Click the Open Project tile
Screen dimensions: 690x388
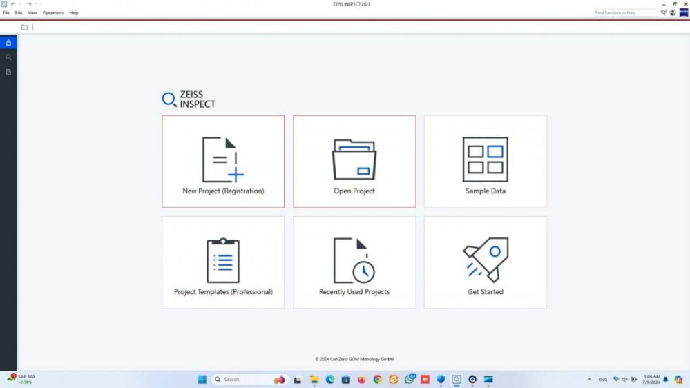(354, 162)
